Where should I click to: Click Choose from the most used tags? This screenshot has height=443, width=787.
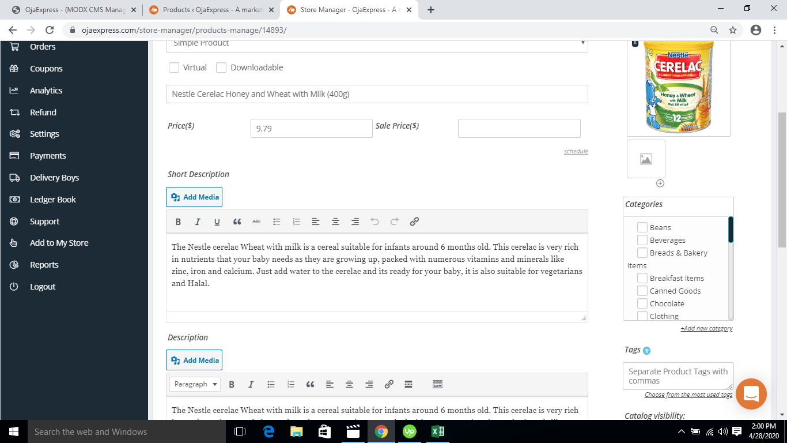[688, 395]
